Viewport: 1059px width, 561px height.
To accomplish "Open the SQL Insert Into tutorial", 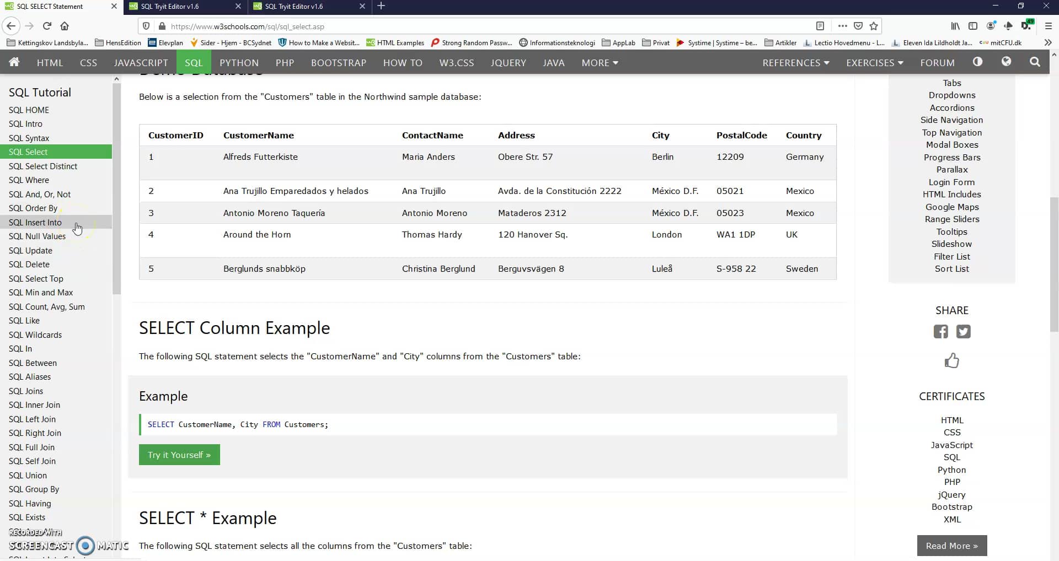I will (x=36, y=222).
